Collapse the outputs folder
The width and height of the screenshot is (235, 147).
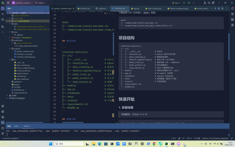[10, 49]
